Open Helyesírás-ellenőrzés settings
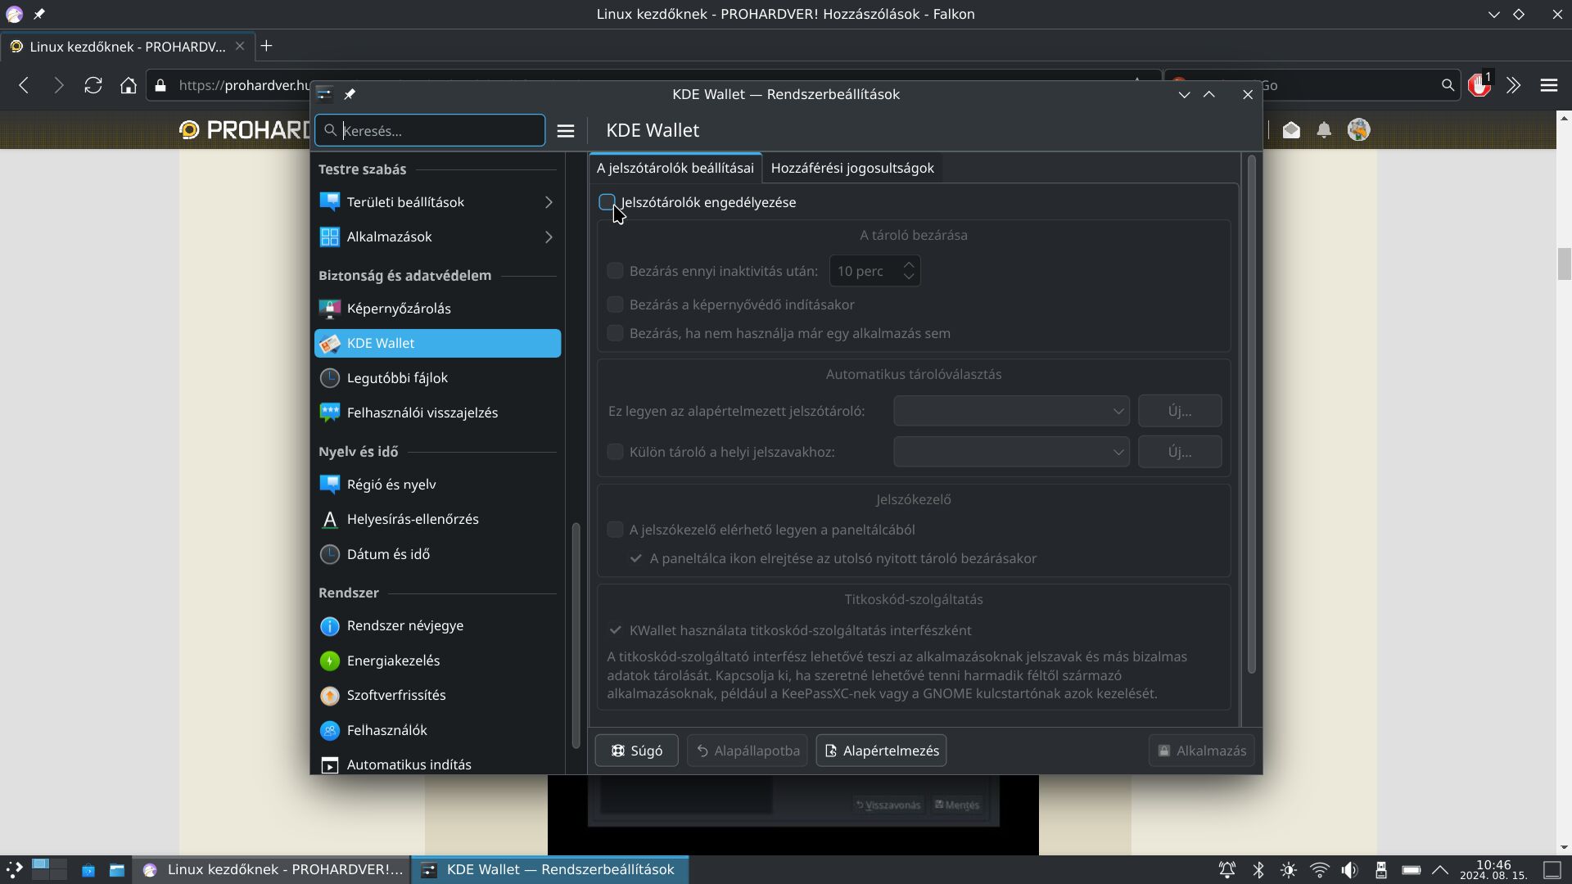Screen dimensions: 1572x884 [437, 519]
